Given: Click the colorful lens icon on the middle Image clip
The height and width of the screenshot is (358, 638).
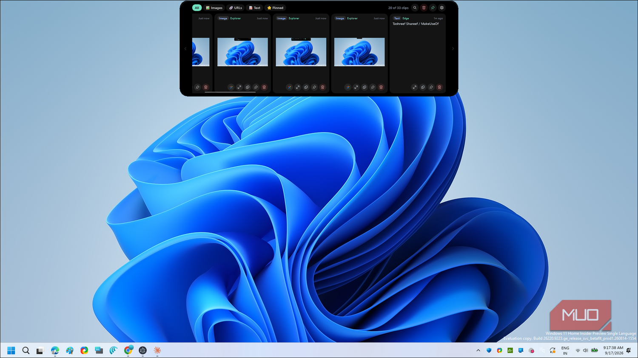Looking at the screenshot, I should pyautogui.click(x=289, y=87).
